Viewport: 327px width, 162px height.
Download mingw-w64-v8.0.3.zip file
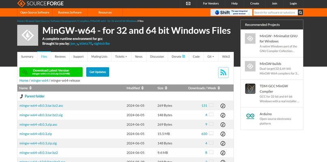pos(36,134)
